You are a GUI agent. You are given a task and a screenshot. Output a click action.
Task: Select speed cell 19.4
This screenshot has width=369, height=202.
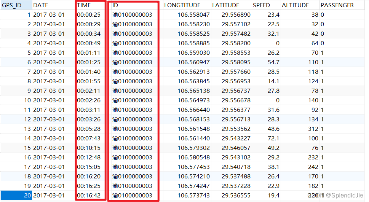[273, 196]
